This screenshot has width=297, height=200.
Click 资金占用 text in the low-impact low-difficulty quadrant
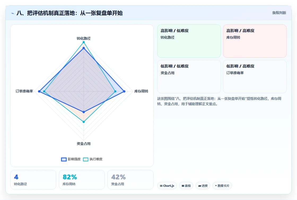(167, 73)
